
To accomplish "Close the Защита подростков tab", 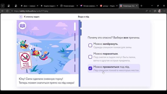I will (57, 6).
